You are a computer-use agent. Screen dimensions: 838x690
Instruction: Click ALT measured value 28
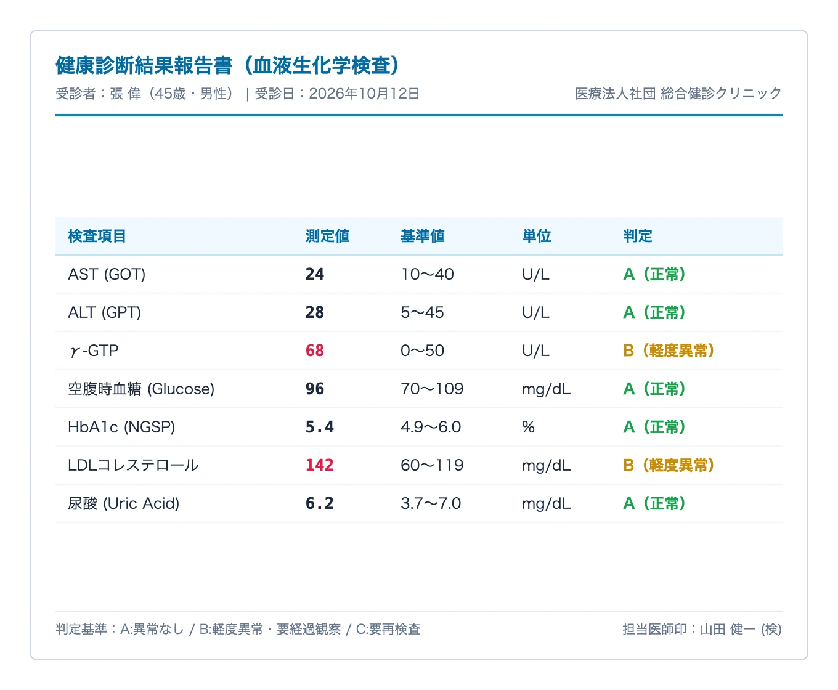315,312
